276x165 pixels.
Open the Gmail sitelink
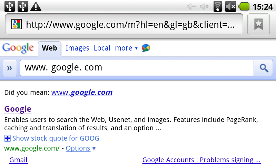pyautogui.click(x=19, y=160)
